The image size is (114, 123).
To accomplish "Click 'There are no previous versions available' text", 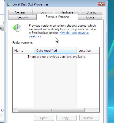I will pos(56,57).
